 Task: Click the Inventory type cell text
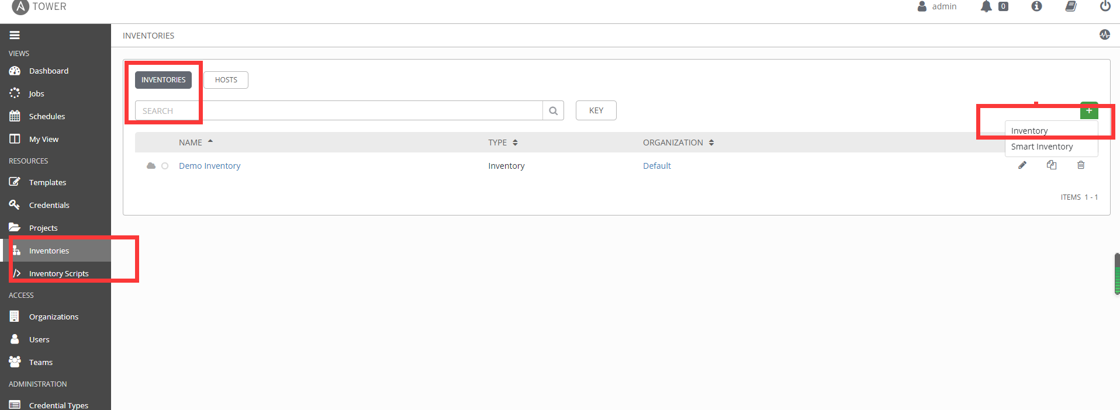coord(506,166)
